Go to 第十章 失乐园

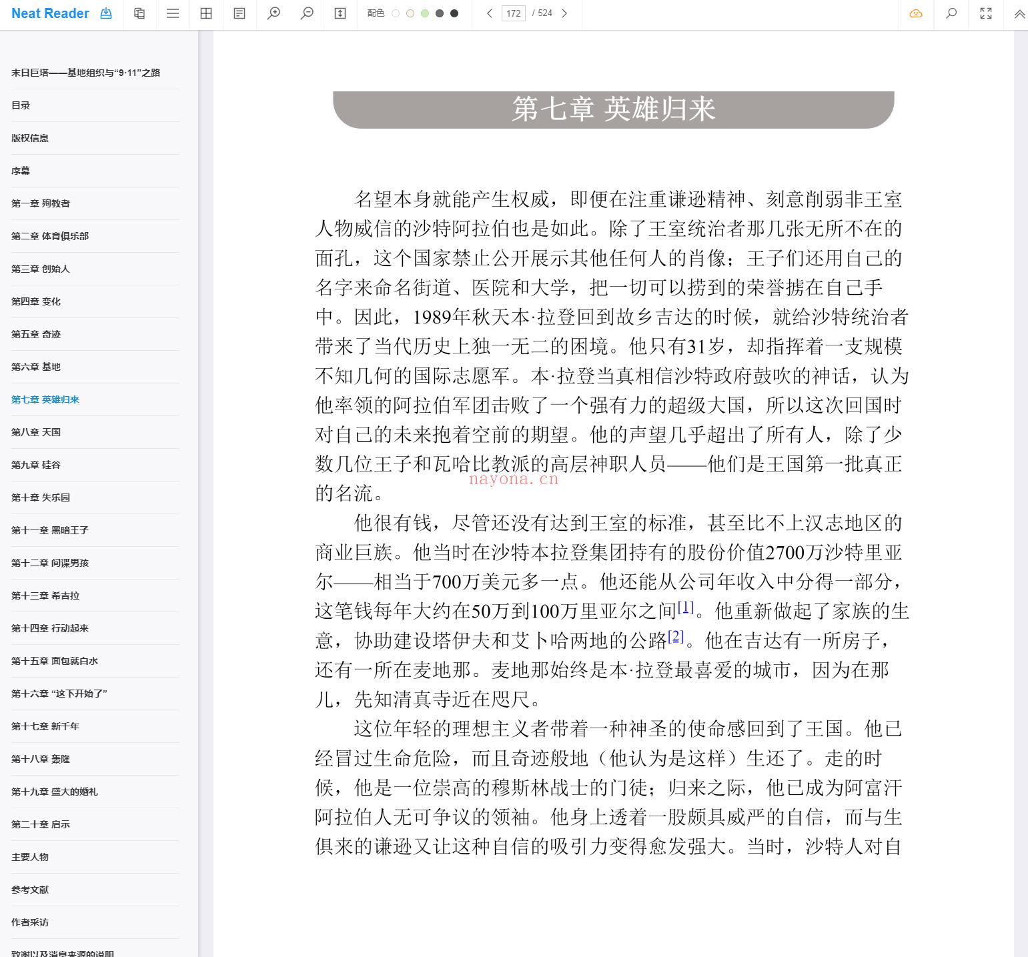[x=41, y=498]
